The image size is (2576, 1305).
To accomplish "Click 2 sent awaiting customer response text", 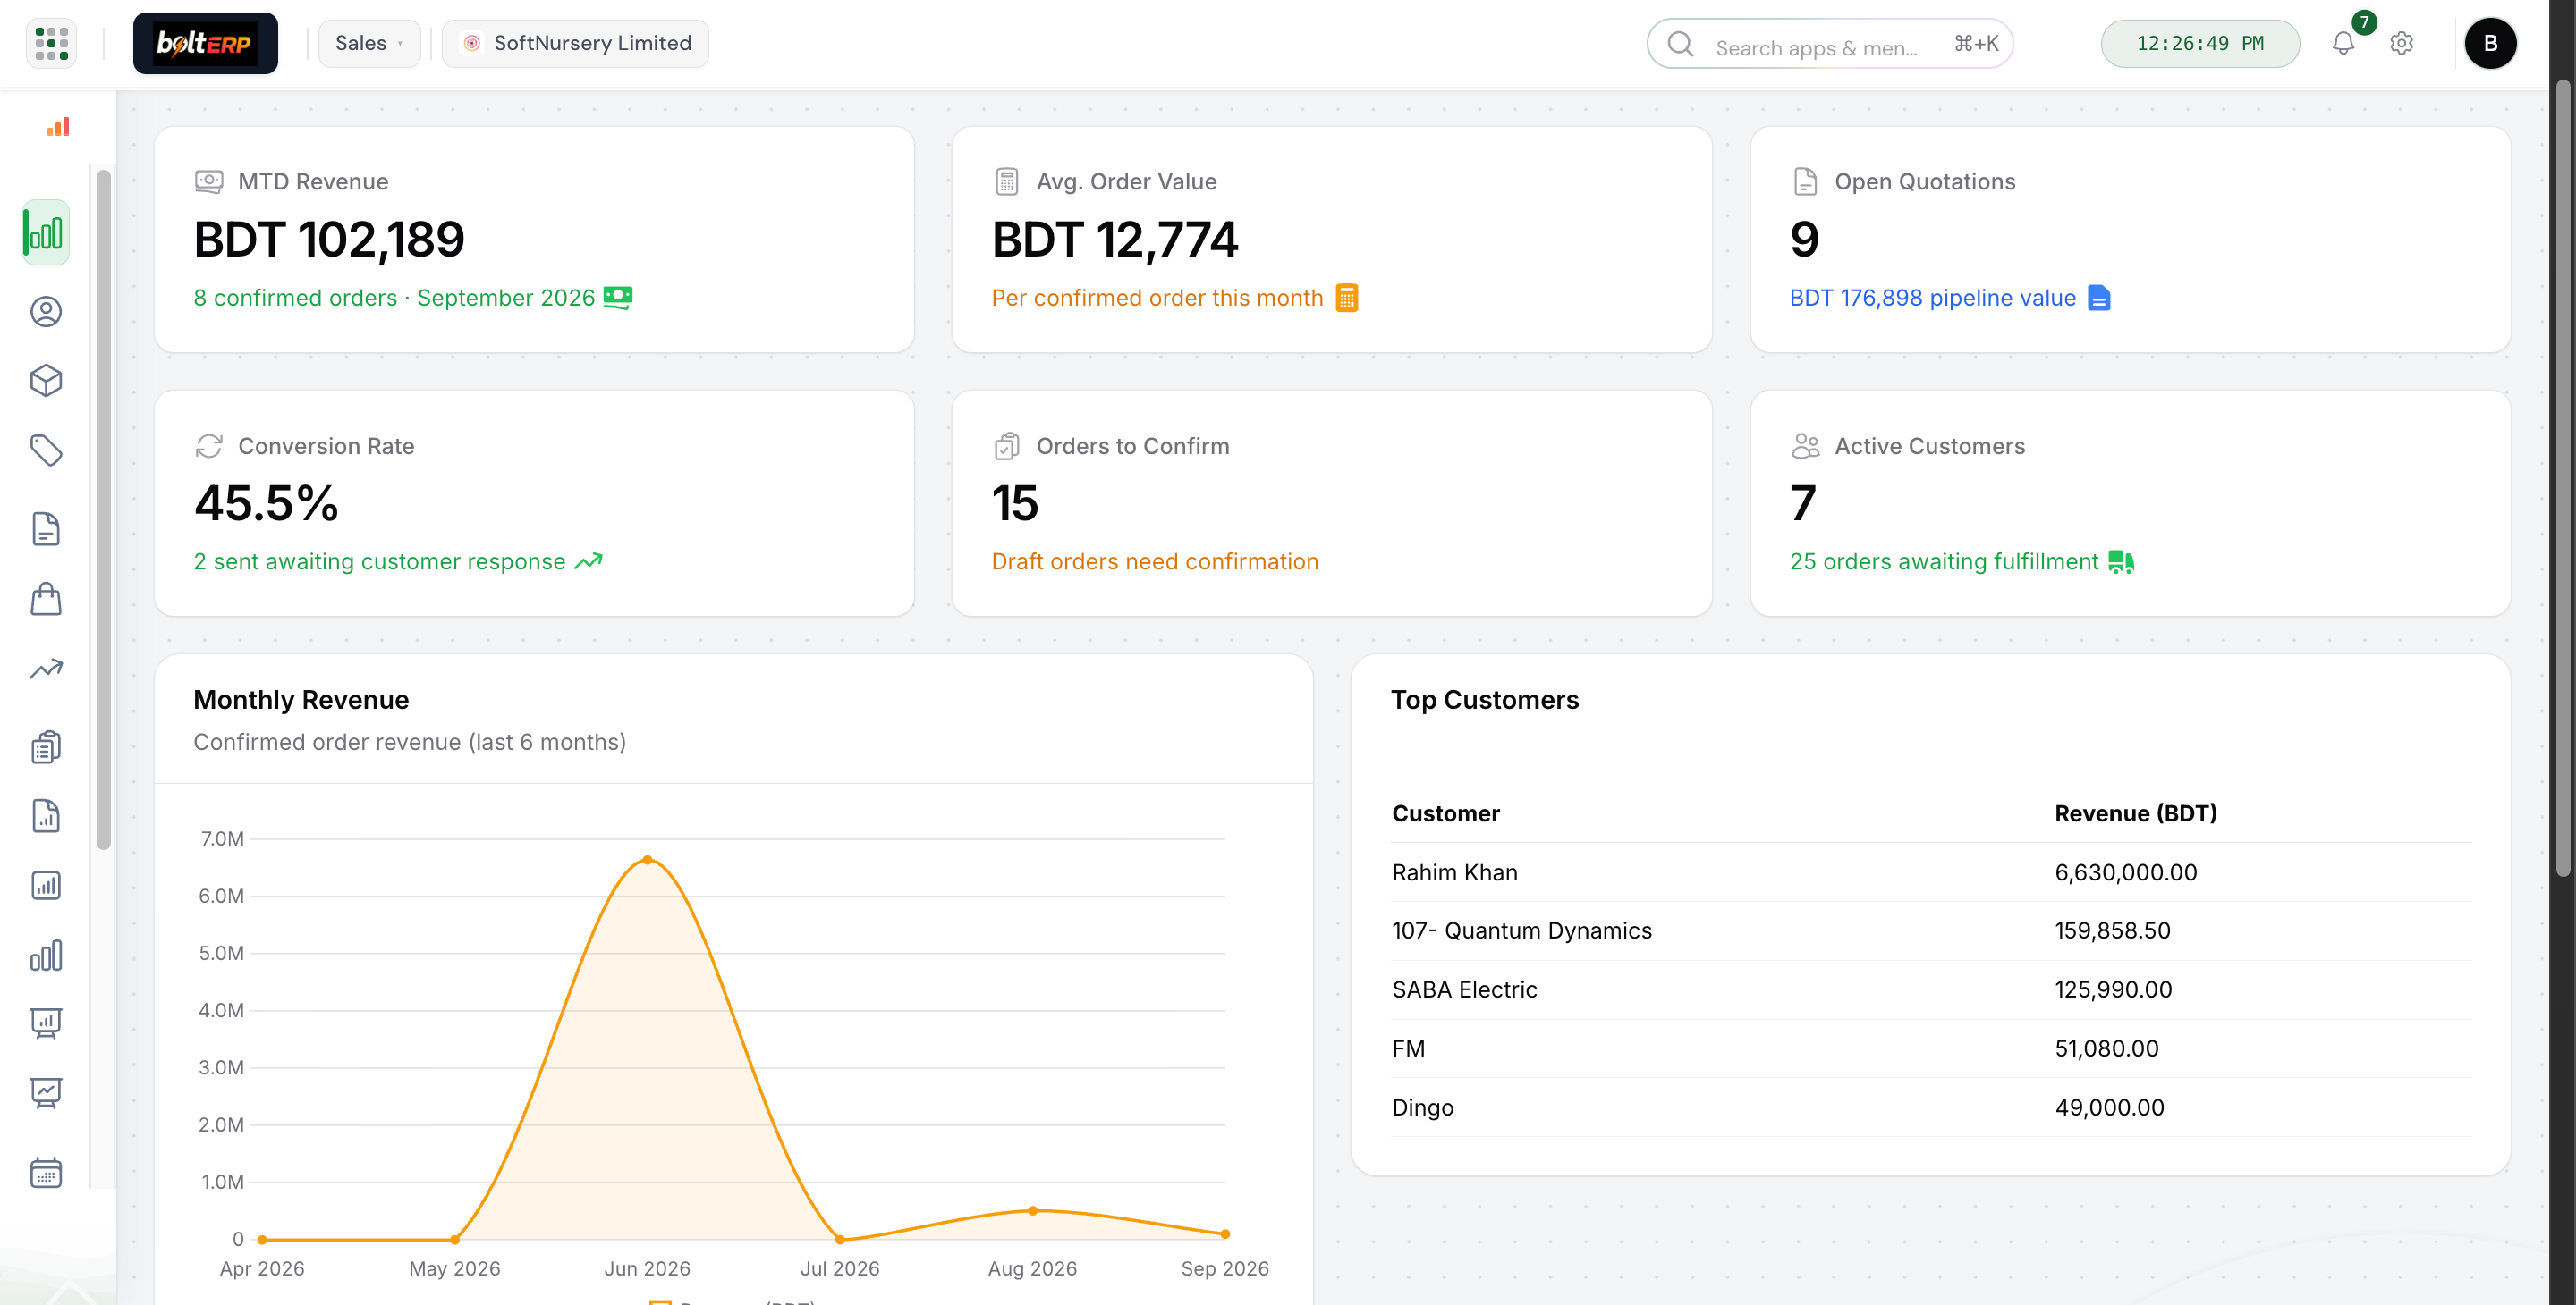I will pyautogui.click(x=380, y=561).
